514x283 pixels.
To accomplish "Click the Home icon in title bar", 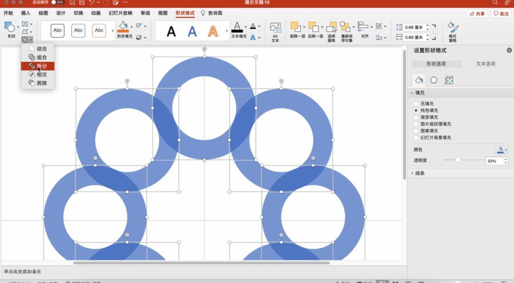I will [x=72, y=2].
